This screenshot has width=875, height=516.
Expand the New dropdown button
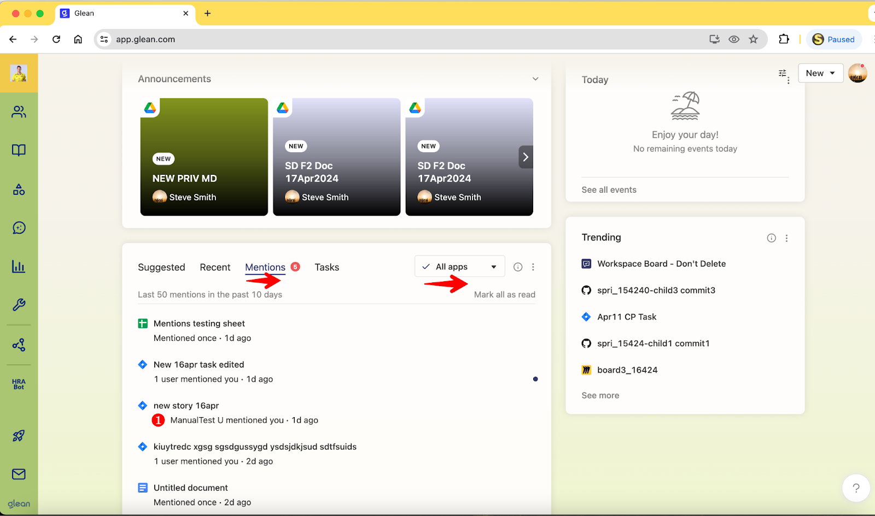tap(820, 73)
